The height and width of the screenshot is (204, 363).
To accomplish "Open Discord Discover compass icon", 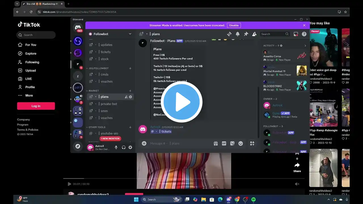I will [x=78, y=146].
